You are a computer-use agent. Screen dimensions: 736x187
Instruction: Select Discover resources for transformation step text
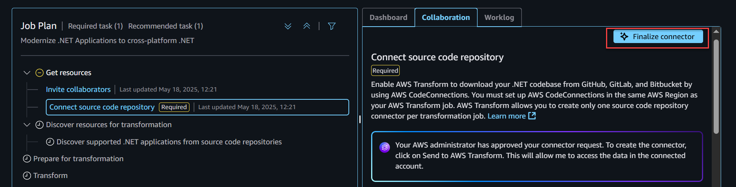point(109,125)
